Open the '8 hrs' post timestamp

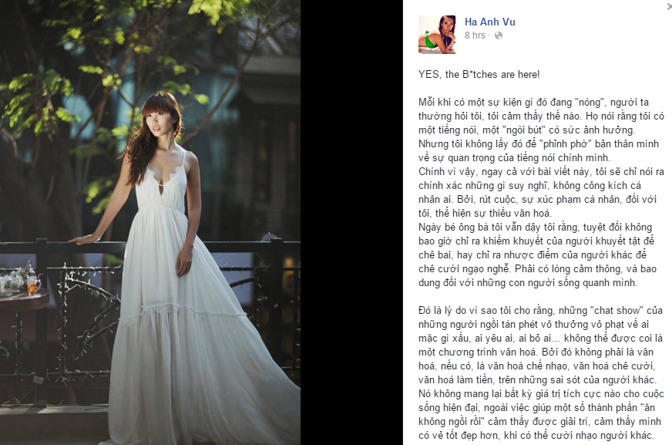tap(475, 35)
